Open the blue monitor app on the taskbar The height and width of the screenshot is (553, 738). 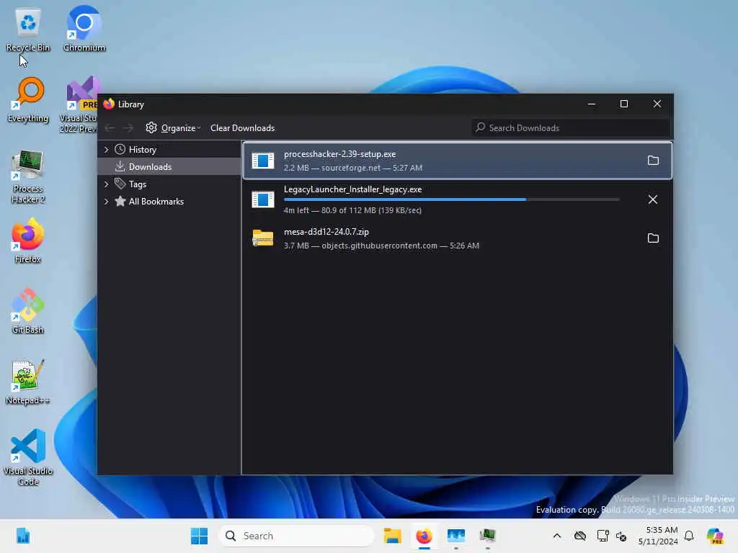click(x=455, y=536)
